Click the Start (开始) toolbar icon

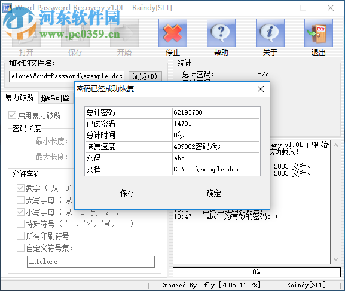(124, 33)
